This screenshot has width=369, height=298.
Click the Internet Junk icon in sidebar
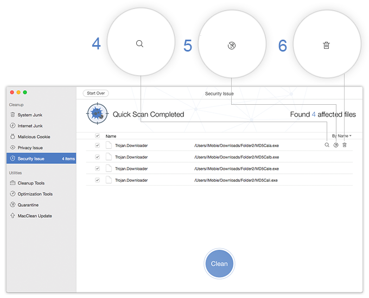12,126
